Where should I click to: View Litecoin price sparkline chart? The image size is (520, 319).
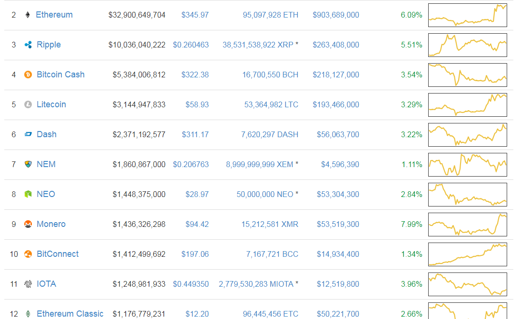[x=468, y=105]
